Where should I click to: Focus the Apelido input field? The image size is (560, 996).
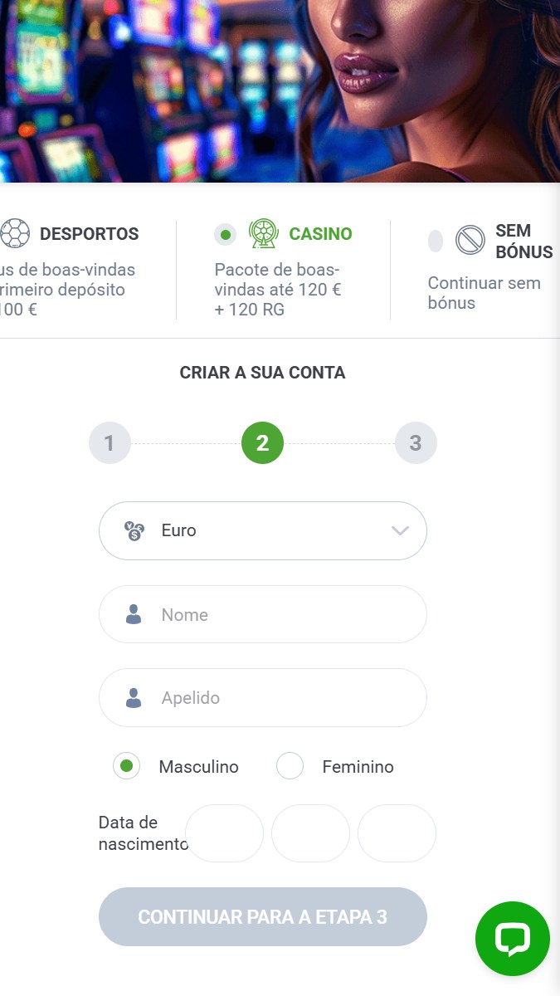point(282,698)
